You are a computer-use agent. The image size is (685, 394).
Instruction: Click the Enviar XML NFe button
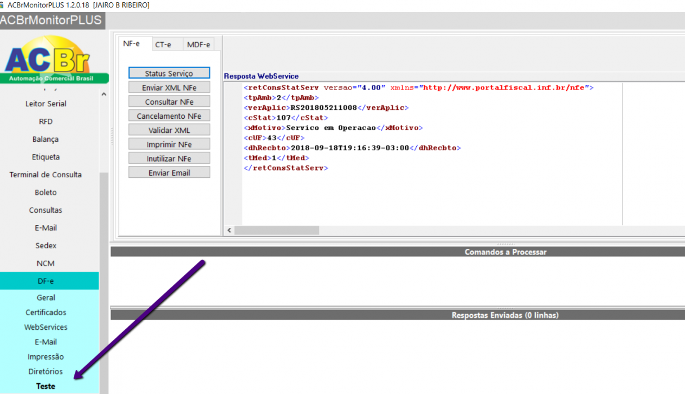(x=169, y=87)
